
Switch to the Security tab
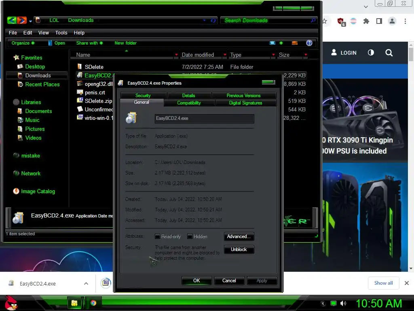pyautogui.click(x=143, y=96)
